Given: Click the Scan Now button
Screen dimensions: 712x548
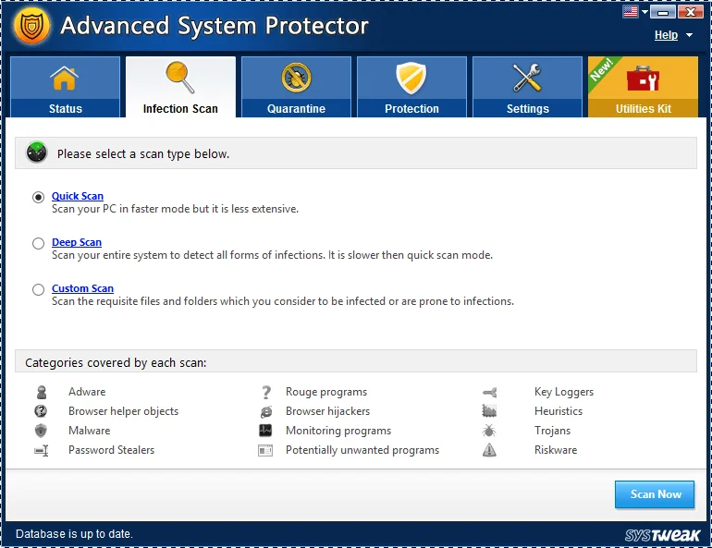Looking at the screenshot, I should tap(655, 494).
